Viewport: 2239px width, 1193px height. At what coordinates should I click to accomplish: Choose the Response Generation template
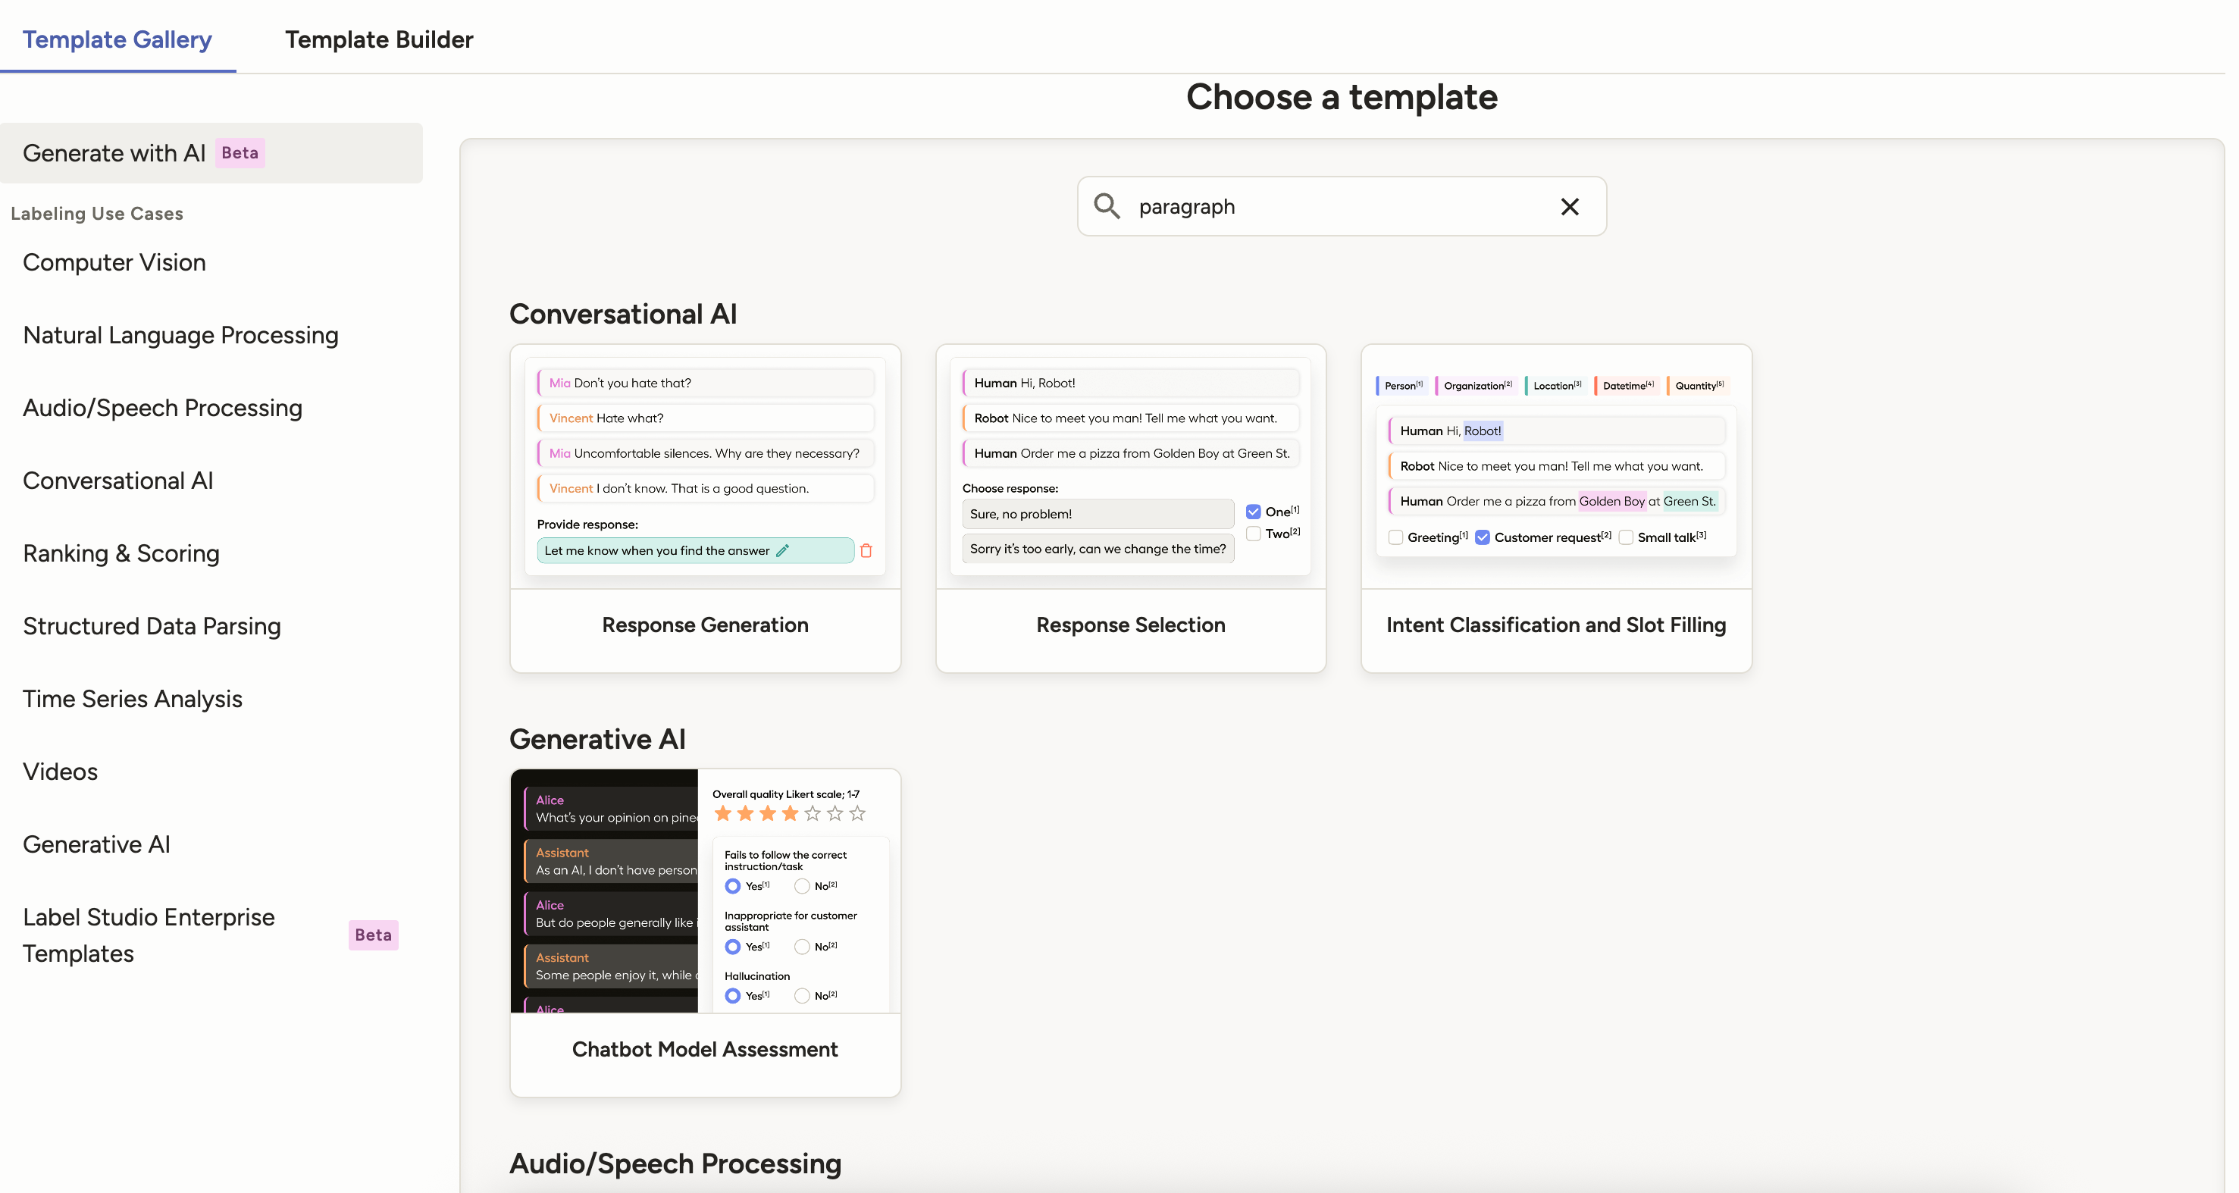[704, 625]
